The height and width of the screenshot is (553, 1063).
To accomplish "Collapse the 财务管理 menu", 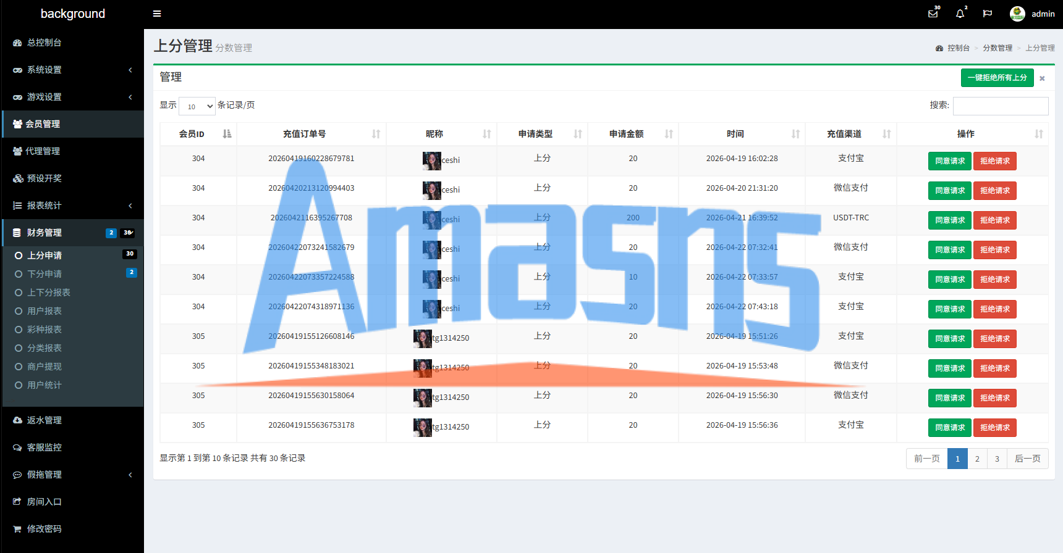I will [x=73, y=233].
